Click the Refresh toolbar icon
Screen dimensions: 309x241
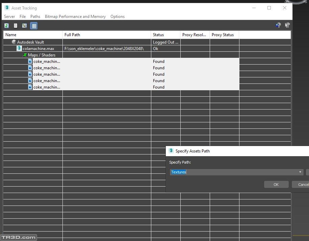pos(7,26)
